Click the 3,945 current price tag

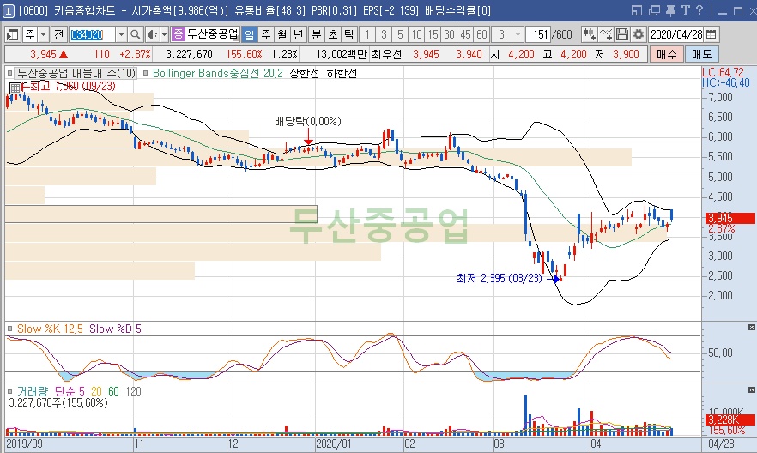point(730,218)
